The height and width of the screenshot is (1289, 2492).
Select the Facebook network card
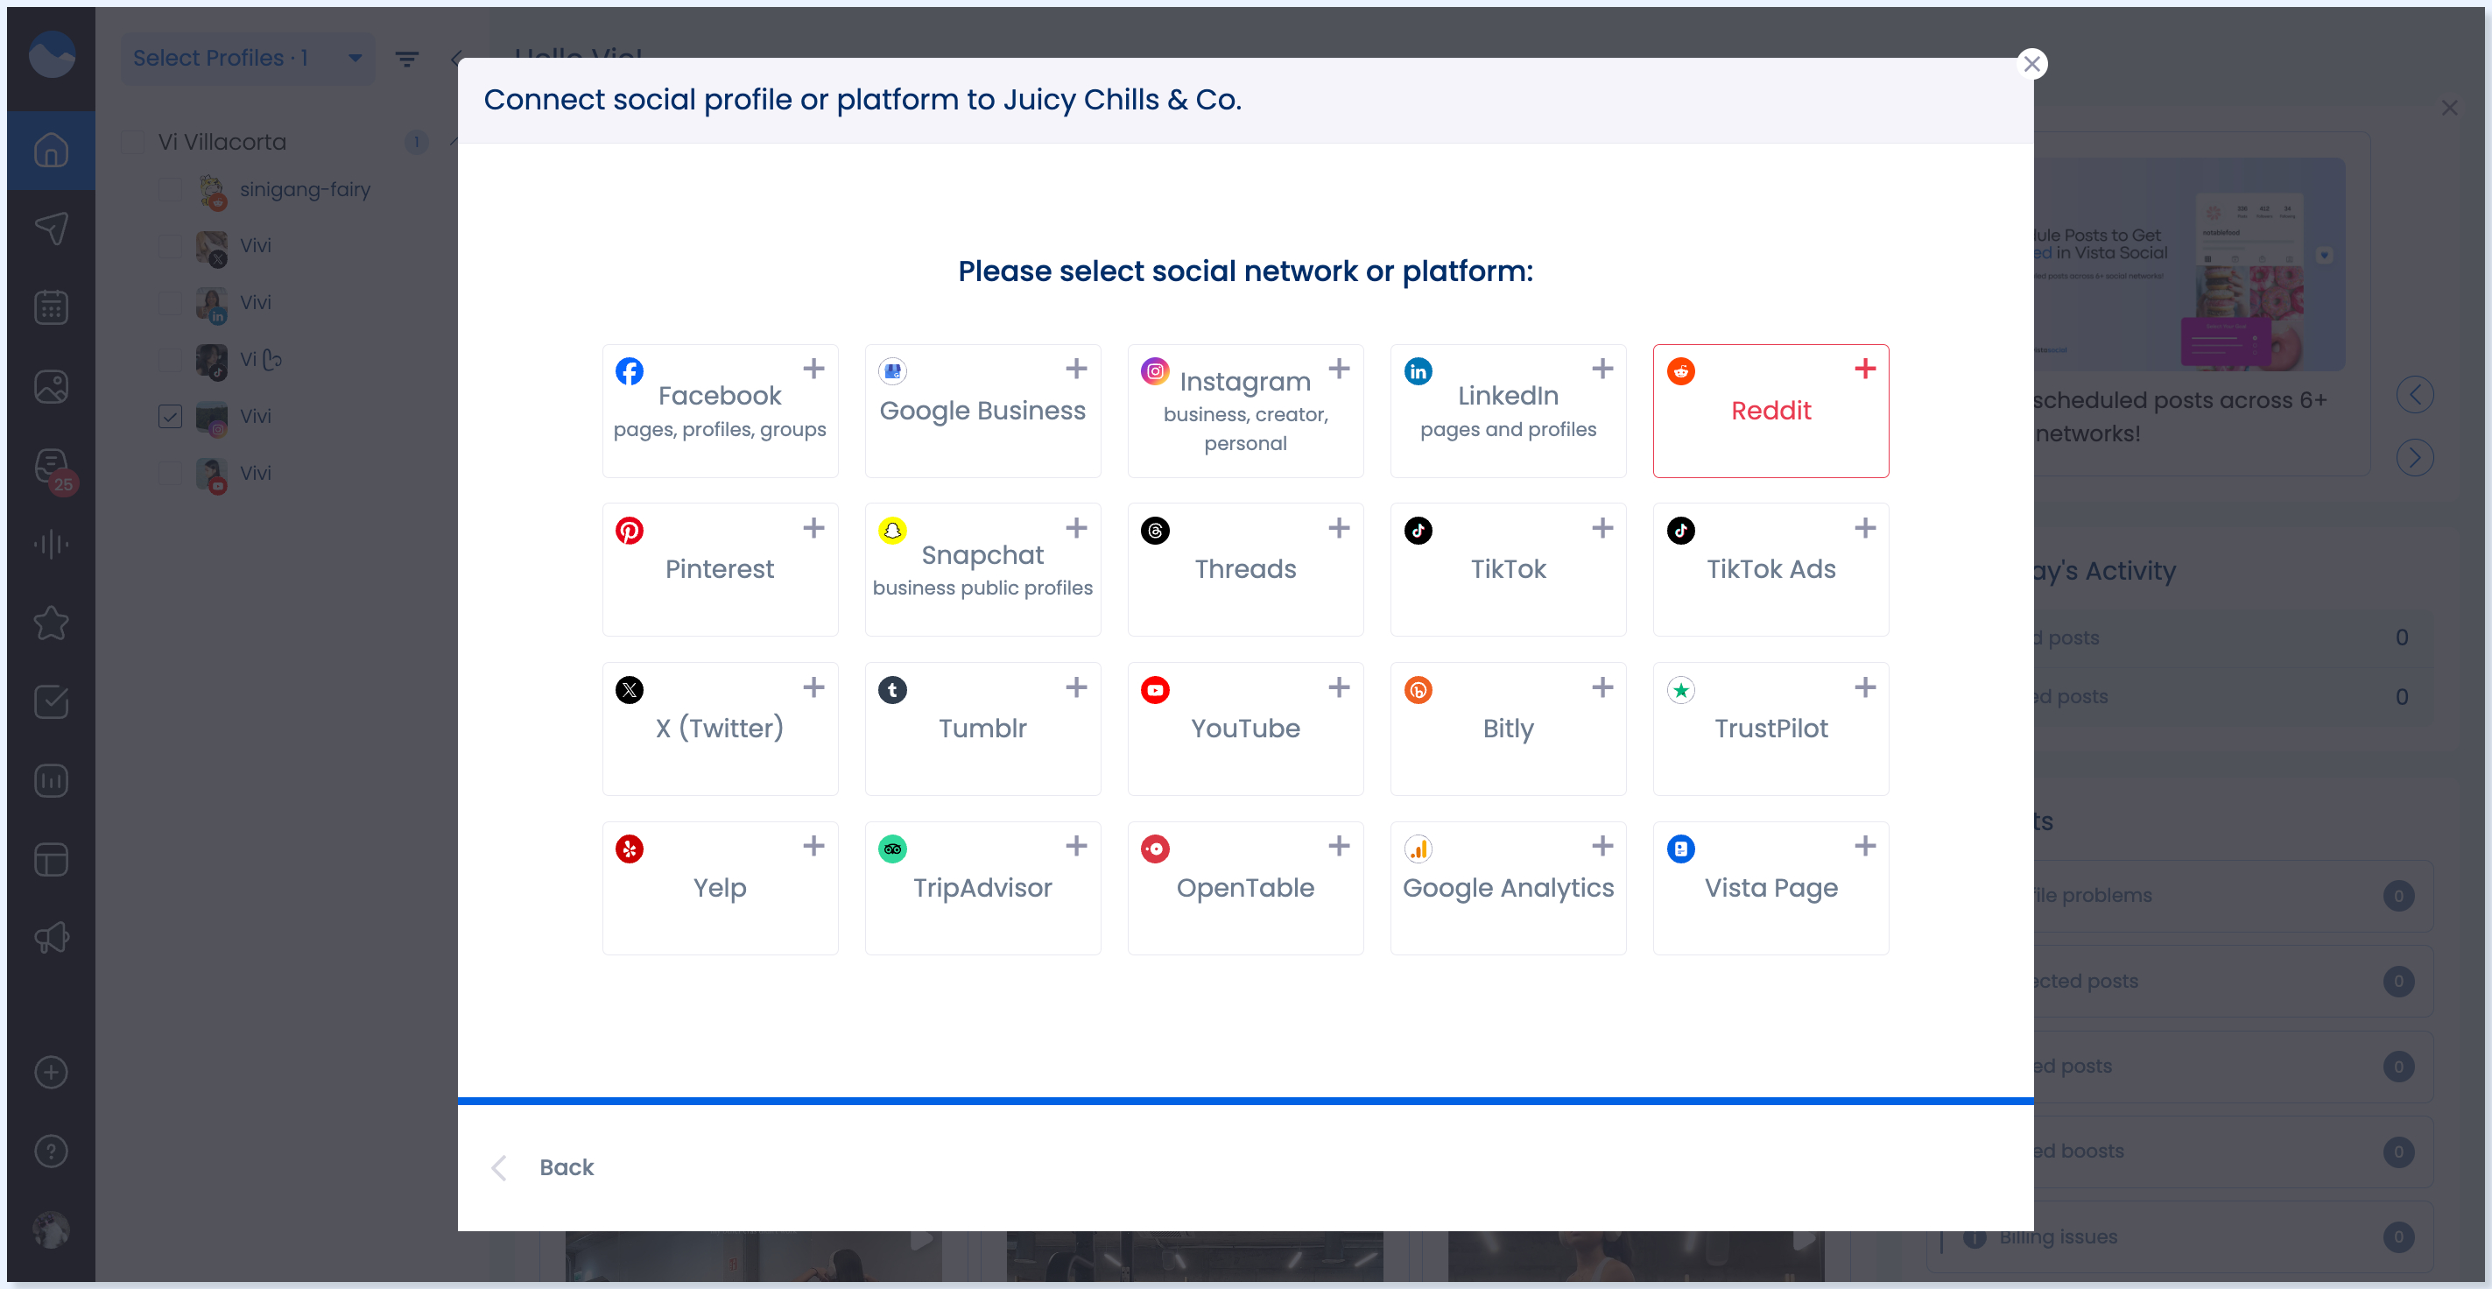click(720, 411)
